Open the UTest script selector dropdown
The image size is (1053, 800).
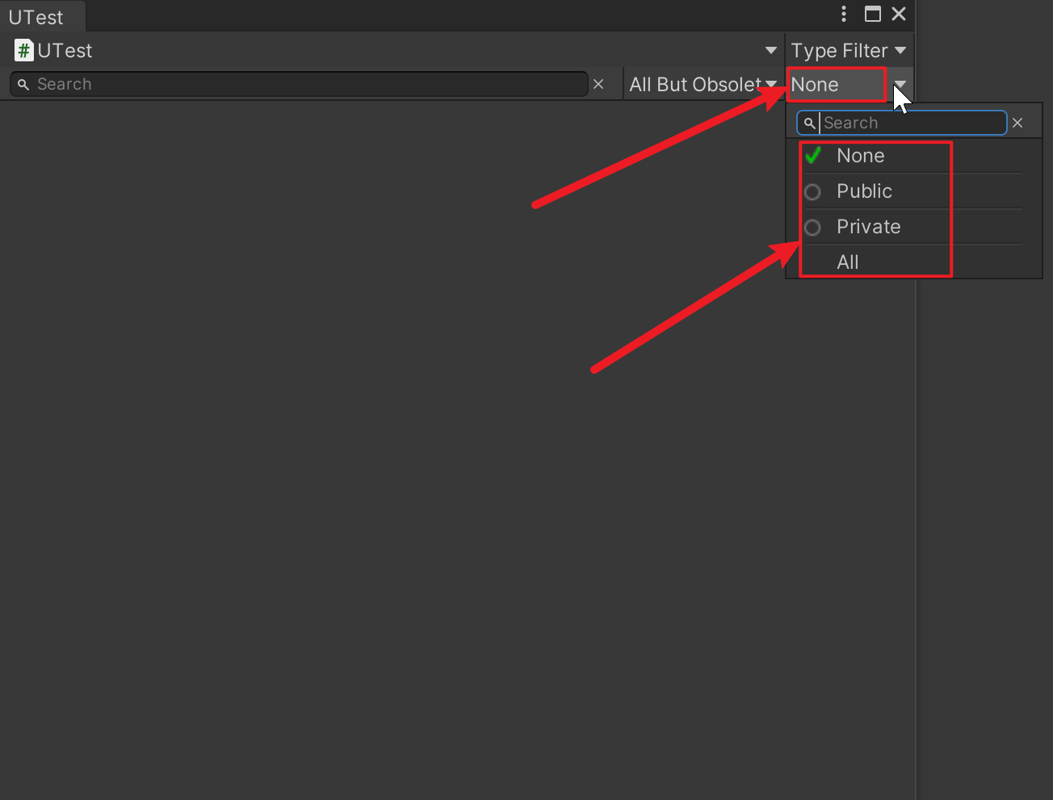[x=771, y=51]
